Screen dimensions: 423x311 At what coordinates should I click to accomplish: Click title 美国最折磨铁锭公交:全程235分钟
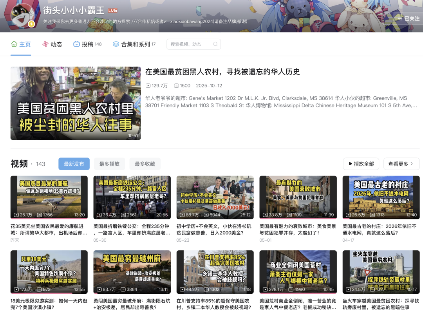click(x=132, y=230)
